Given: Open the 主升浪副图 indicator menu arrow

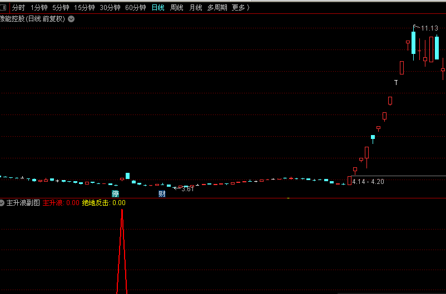Looking at the screenshot, I should tap(2, 203).
